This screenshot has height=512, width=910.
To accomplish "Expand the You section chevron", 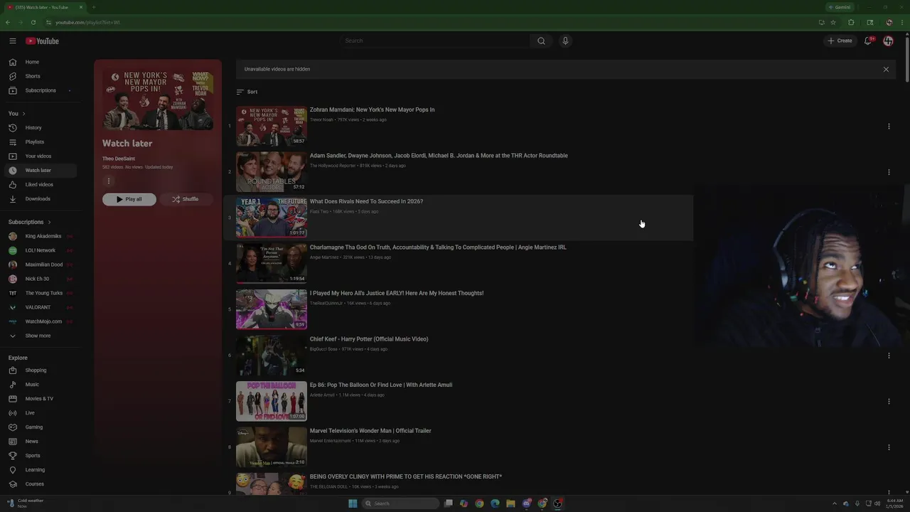I will click(23, 114).
